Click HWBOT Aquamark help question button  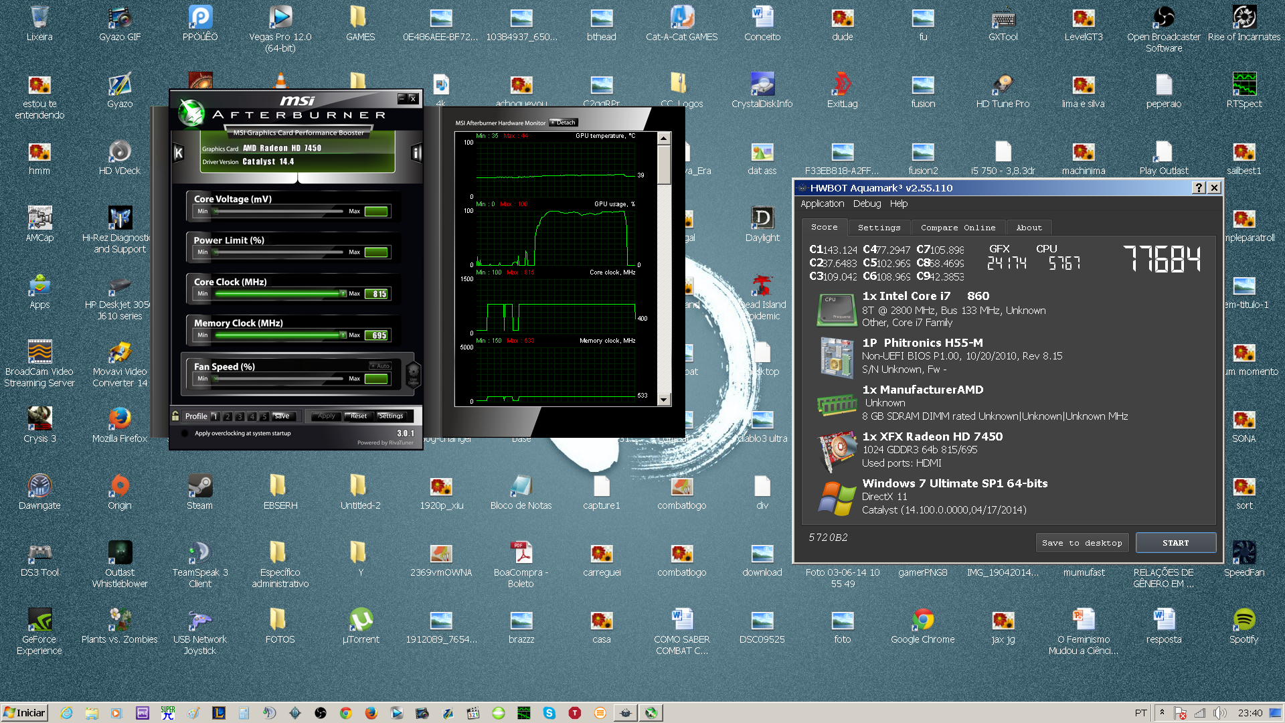click(x=1199, y=188)
